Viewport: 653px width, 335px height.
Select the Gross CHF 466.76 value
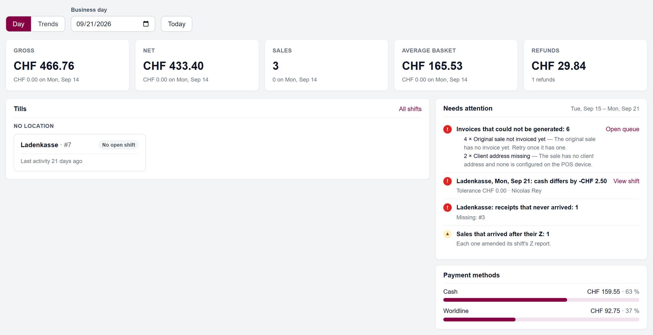tap(44, 66)
